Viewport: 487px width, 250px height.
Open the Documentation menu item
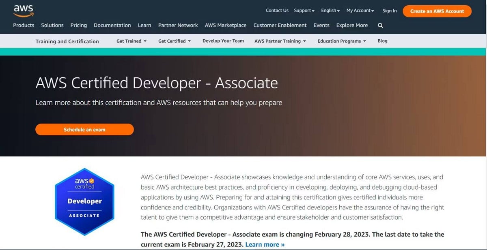[x=112, y=25]
